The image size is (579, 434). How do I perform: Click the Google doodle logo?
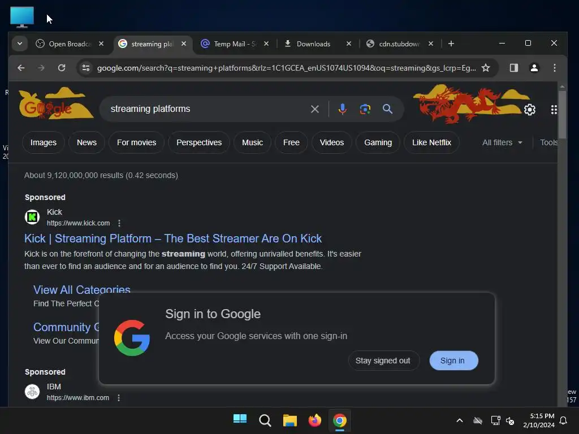tap(55, 104)
